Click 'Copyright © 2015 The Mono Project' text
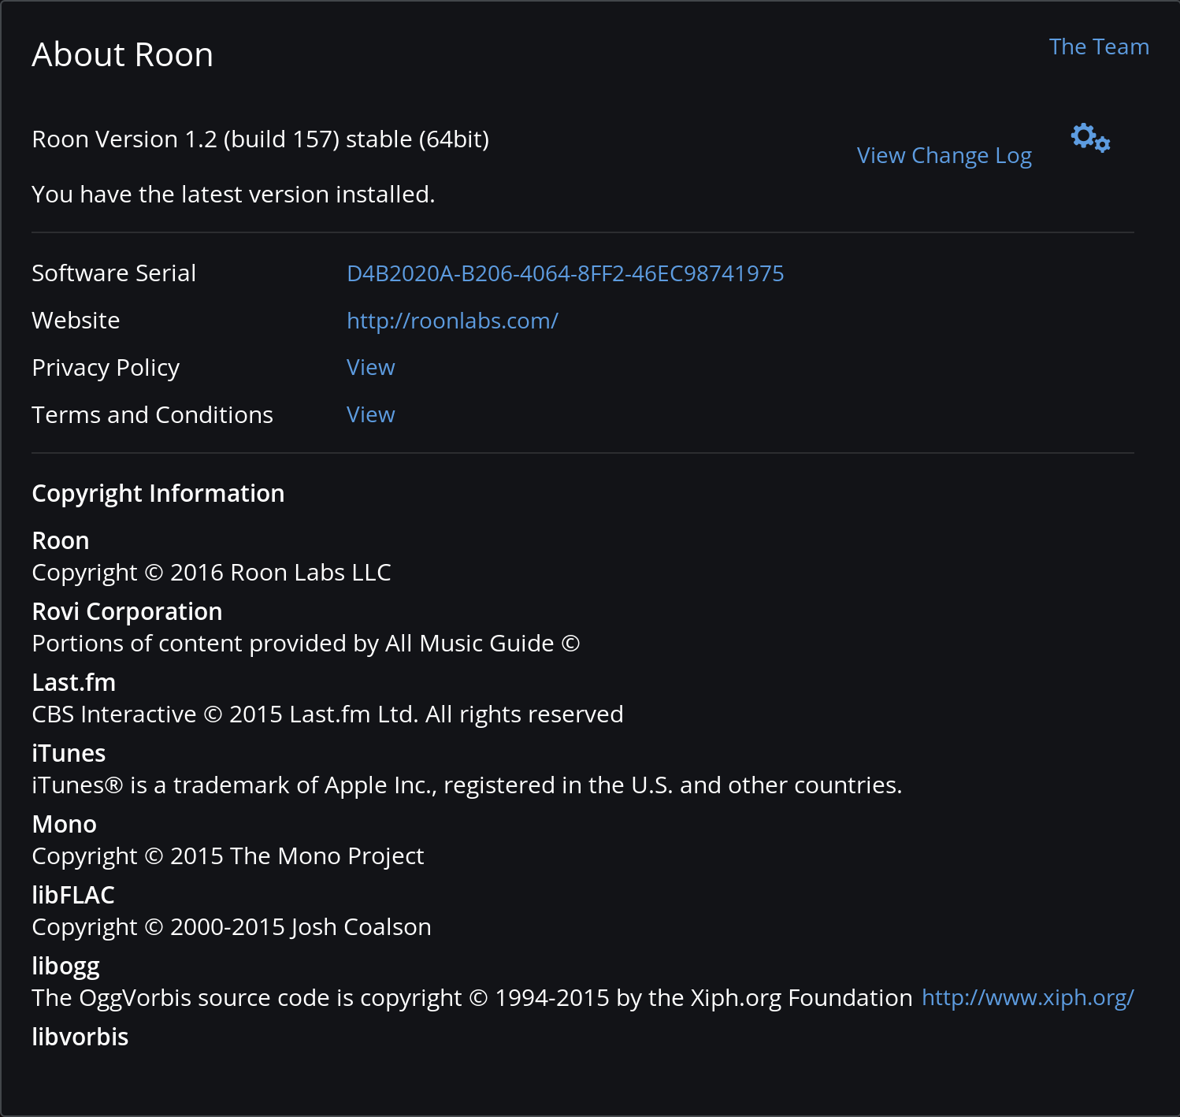 point(228,856)
